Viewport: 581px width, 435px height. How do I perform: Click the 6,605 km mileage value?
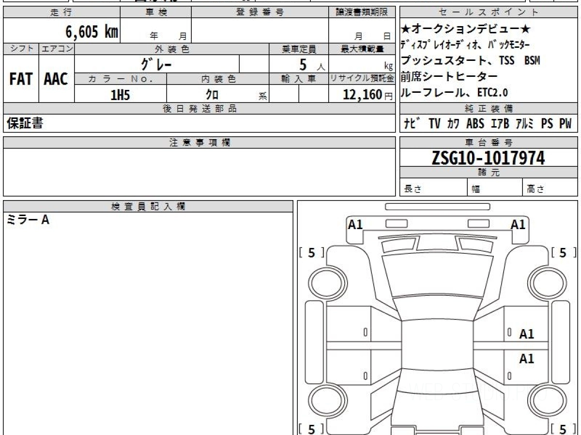[92, 32]
